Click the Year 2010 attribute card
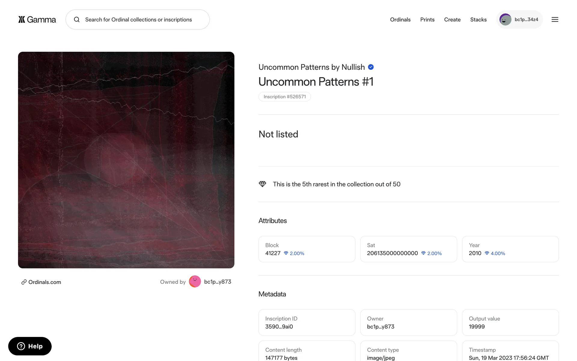Screen dimensions: 577x361 510,249
